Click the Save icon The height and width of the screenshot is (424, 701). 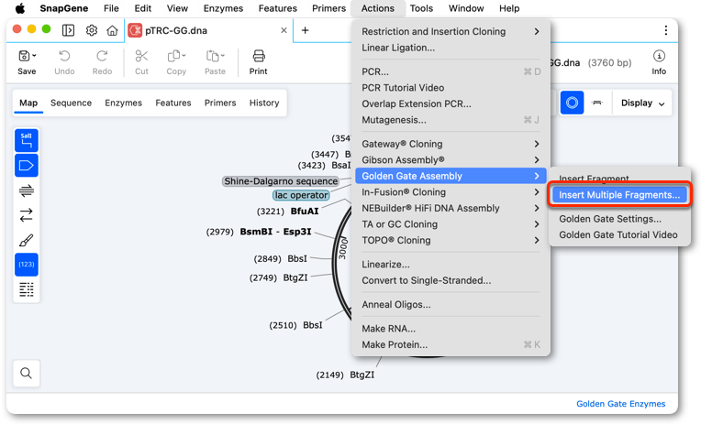click(x=24, y=56)
